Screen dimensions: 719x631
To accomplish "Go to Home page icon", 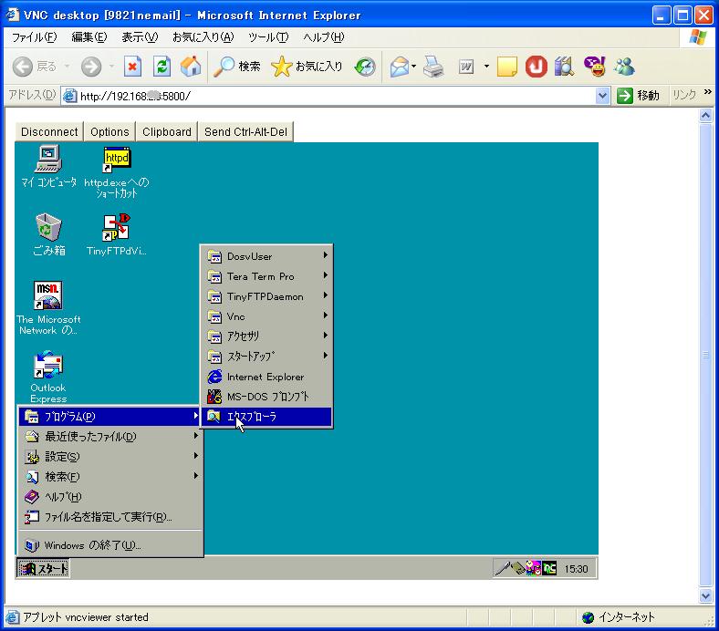I will [191, 67].
